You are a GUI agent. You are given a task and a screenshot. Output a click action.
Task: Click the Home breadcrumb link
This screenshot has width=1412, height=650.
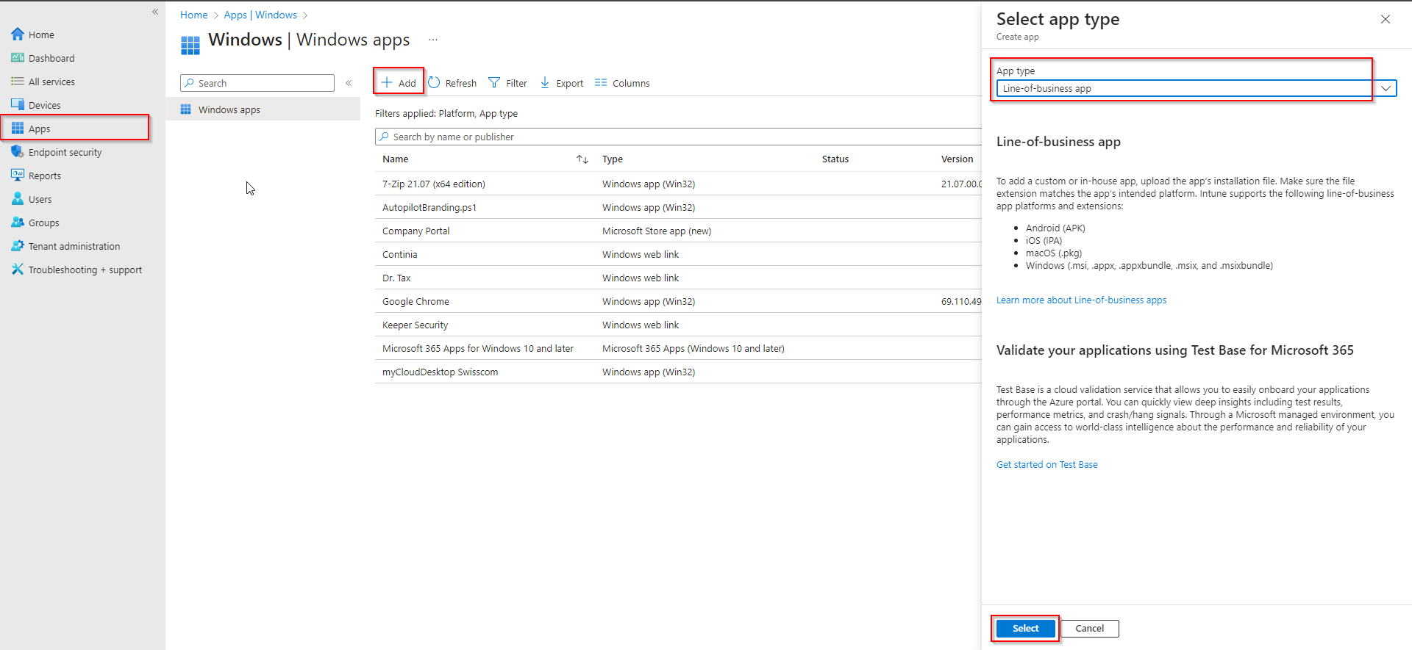tap(194, 15)
